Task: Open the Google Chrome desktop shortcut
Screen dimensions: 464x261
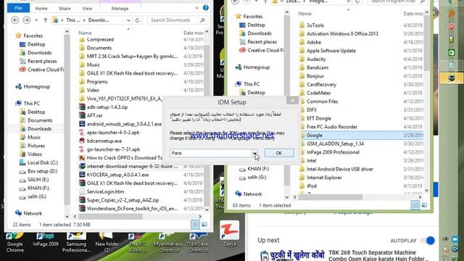Action: click(14, 243)
